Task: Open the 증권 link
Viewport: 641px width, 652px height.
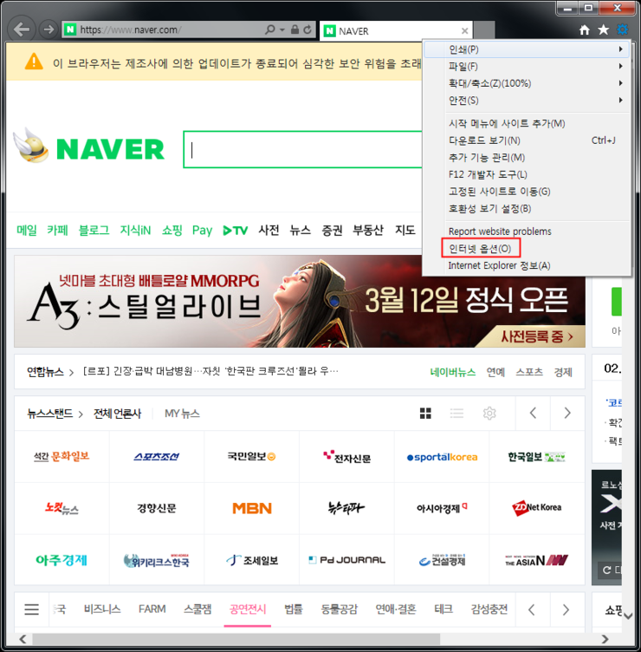Action: 332,231
